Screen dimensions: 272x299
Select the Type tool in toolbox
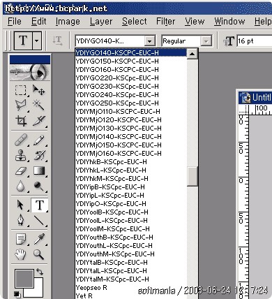[x=39, y=205]
